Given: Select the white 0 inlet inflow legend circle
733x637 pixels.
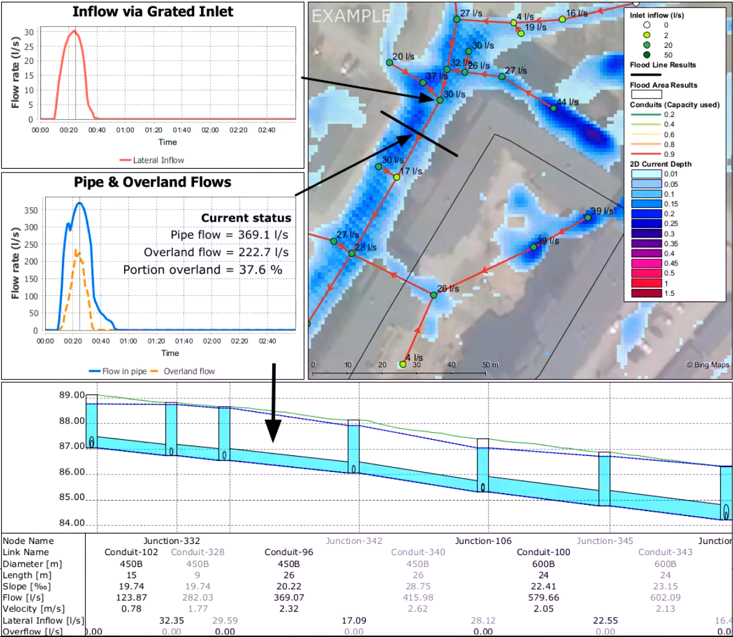Looking at the screenshot, I should click(x=647, y=25).
